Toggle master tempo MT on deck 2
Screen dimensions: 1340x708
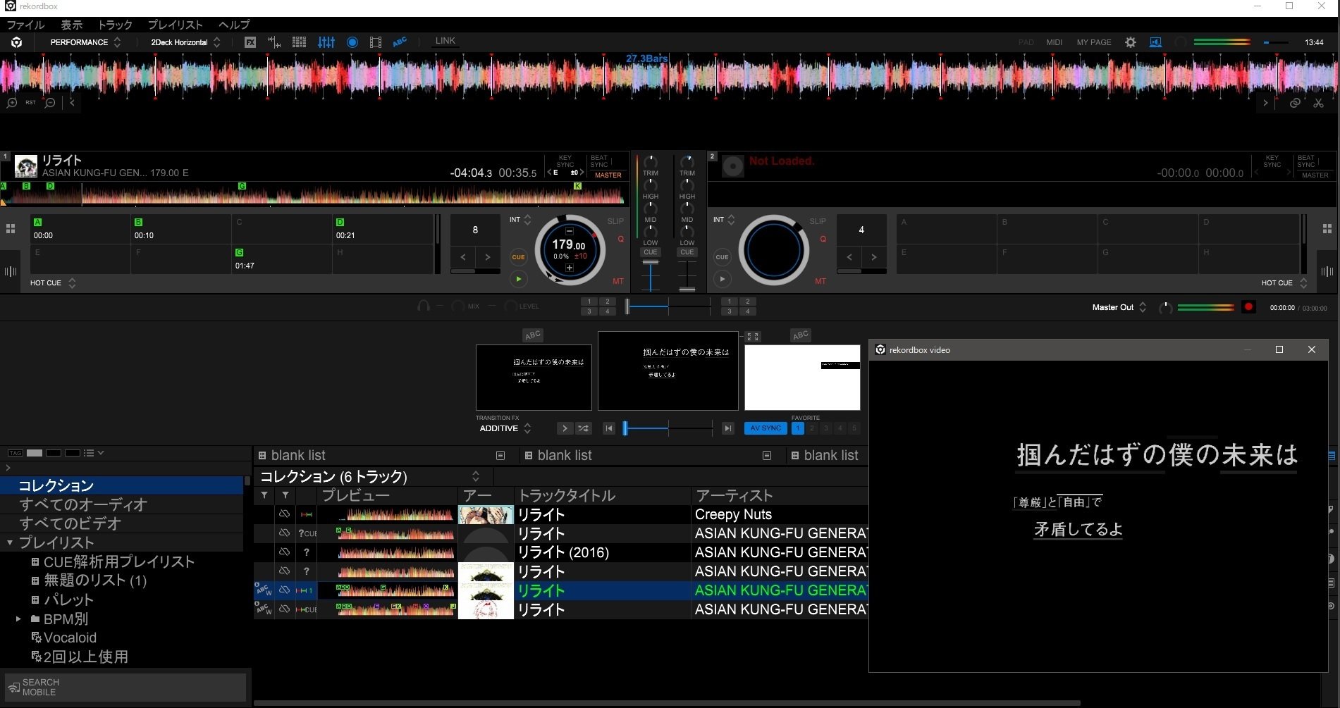[x=820, y=282]
